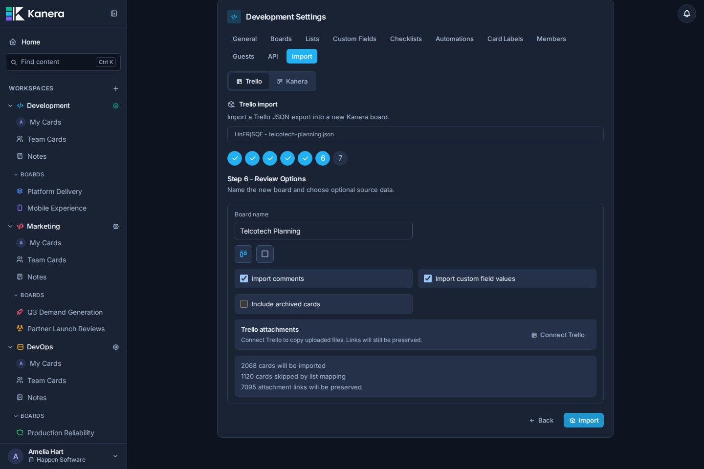Image resolution: width=704 pixels, height=469 pixels.
Task: Click the Board name field
Action: [324, 231]
